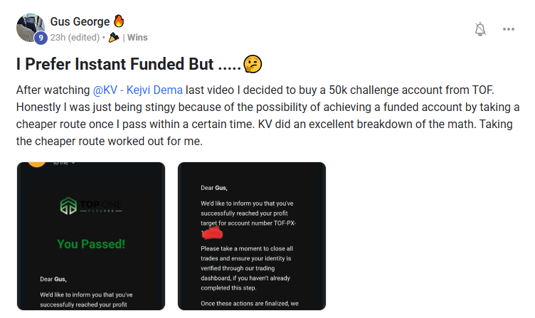
Task: Click Gus George's profile avatar
Action: tap(30, 26)
